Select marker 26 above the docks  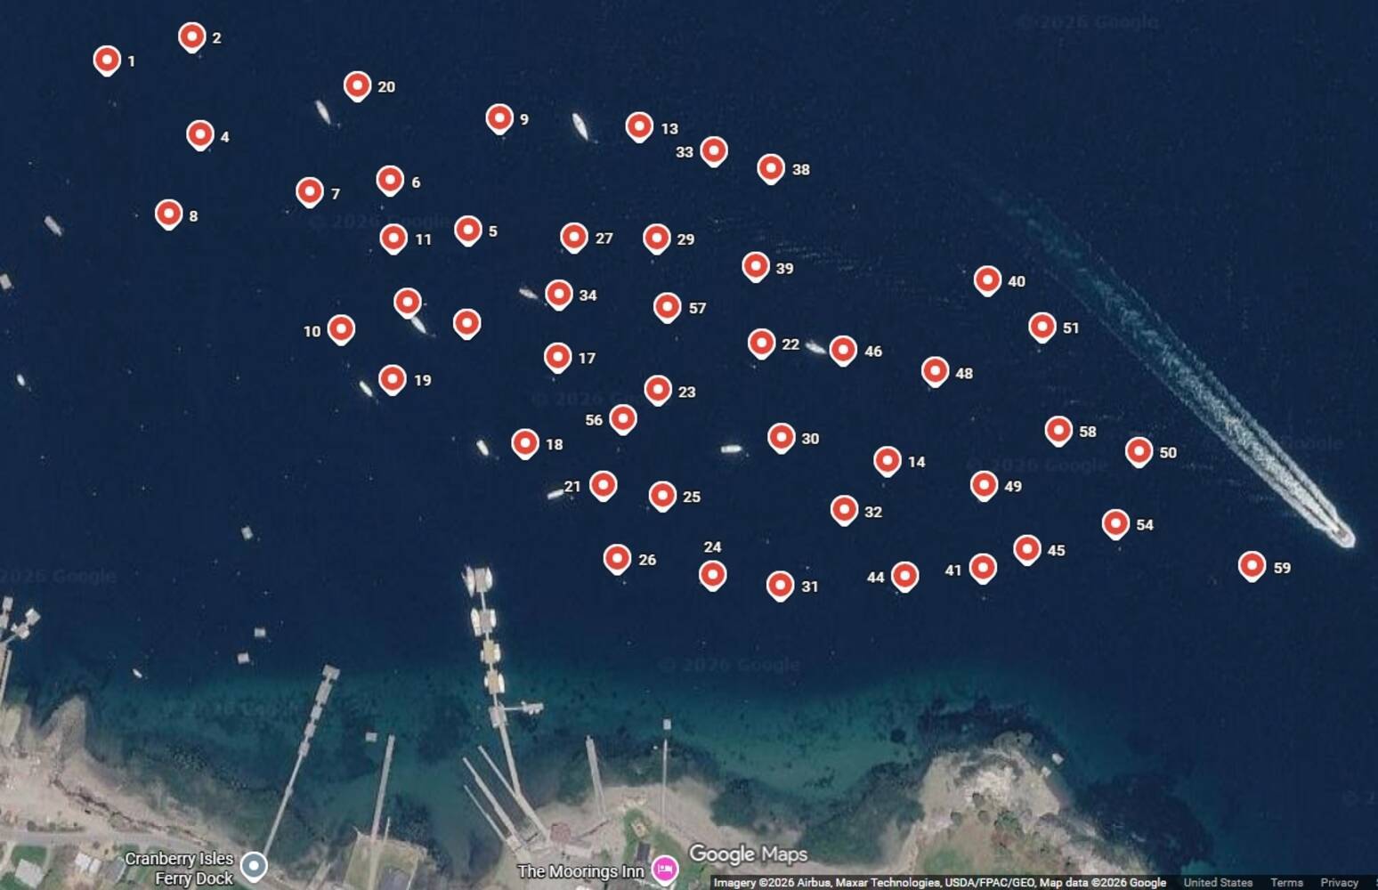pos(617,559)
